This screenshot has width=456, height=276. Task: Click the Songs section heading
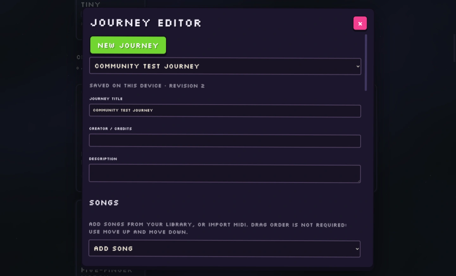click(x=104, y=203)
